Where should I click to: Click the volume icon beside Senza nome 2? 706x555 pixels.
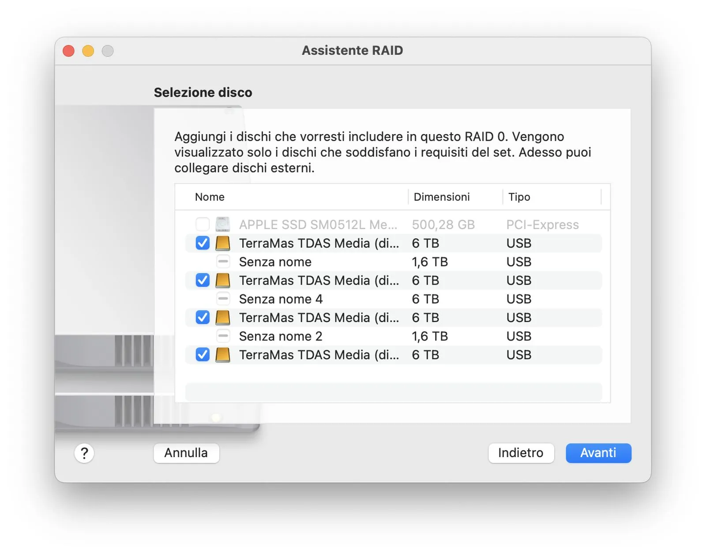point(223,336)
